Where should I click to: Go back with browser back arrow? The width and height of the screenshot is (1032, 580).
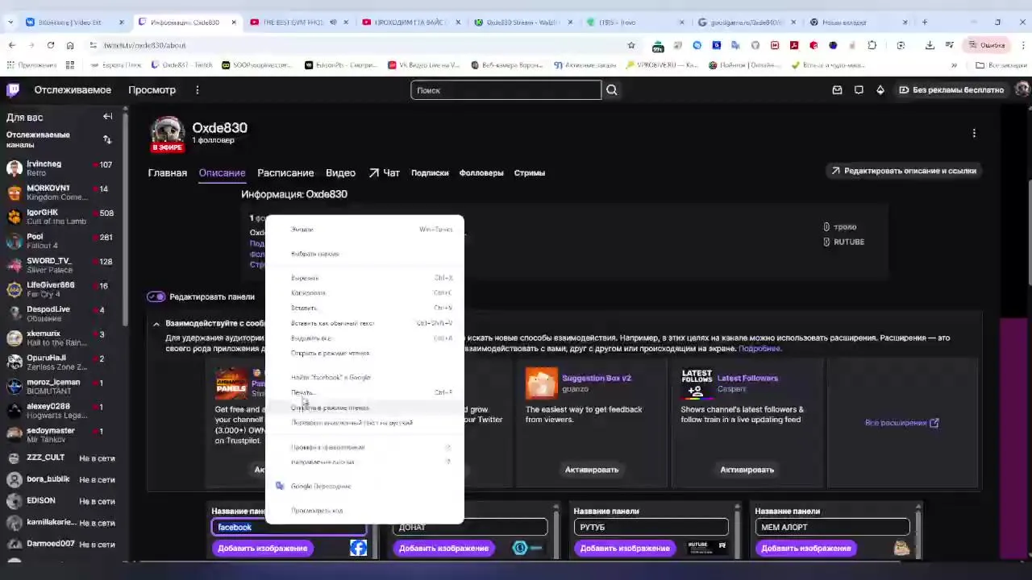click(11, 45)
